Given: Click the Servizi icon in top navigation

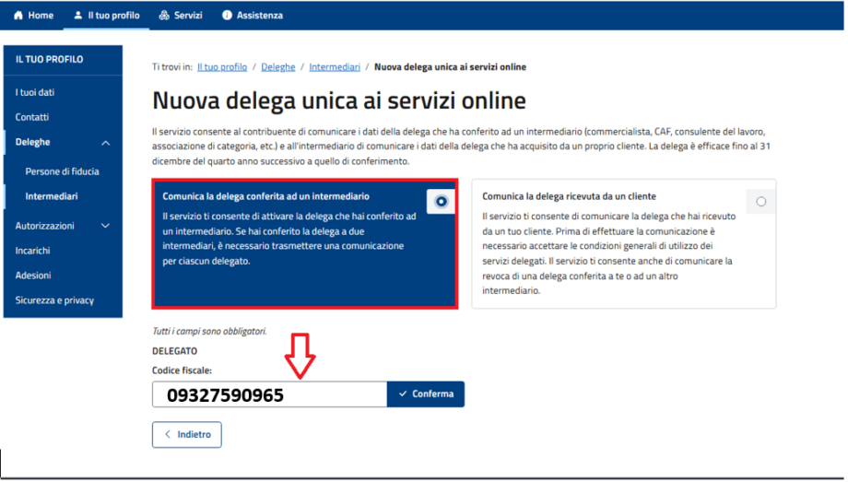Looking at the screenshot, I should [164, 16].
